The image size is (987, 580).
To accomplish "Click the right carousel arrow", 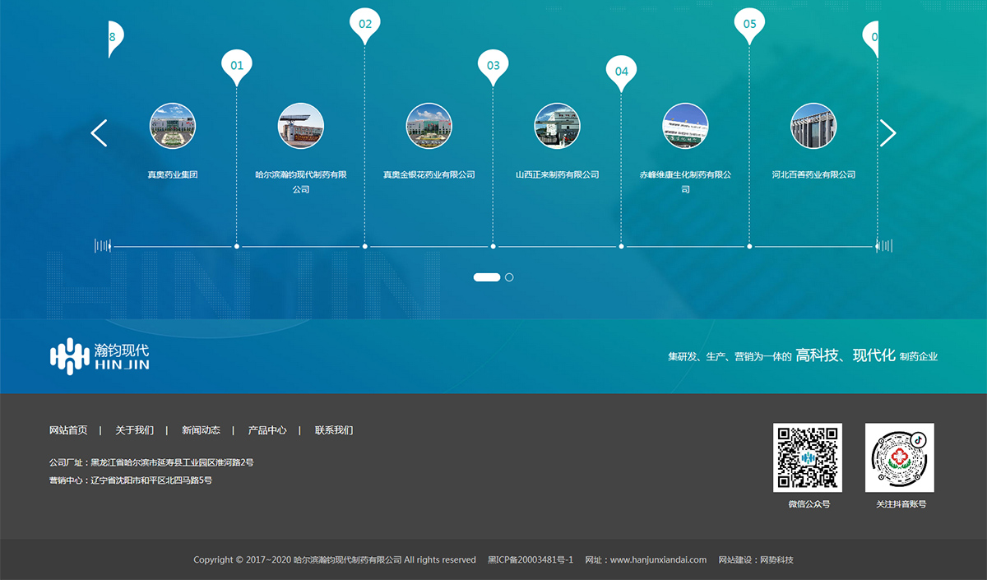I will coord(887,133).
